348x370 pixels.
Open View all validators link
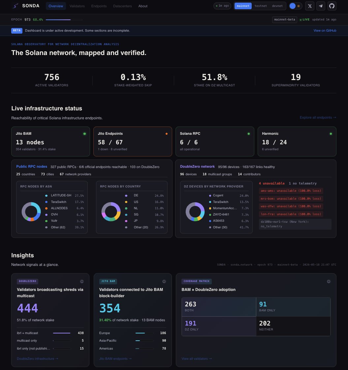[197, 358]
